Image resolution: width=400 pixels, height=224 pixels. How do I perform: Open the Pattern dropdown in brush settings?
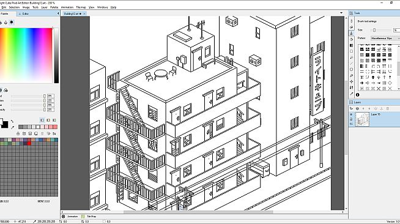point(385,38)
